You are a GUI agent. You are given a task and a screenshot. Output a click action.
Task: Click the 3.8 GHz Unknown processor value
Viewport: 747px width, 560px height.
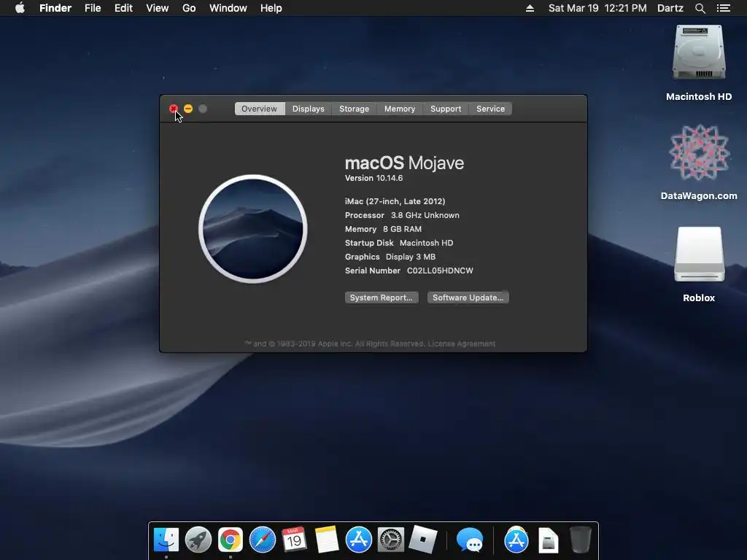click(425, 215)
